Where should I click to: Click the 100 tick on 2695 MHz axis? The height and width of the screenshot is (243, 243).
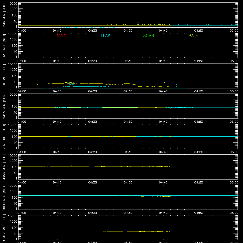(15, 136)
